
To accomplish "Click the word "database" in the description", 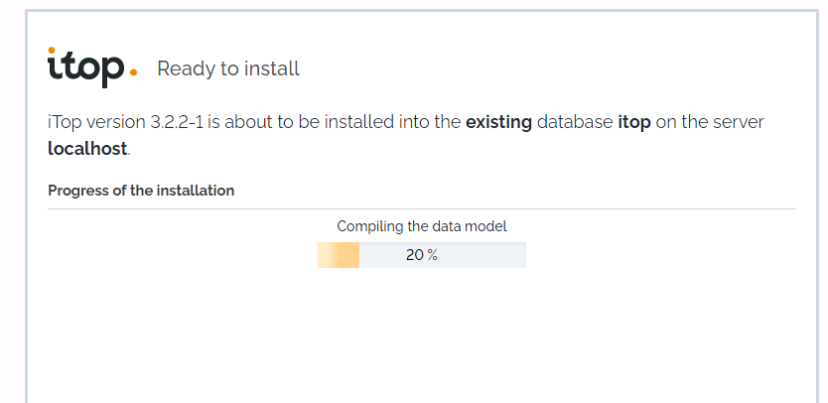I will pos(575,122).
